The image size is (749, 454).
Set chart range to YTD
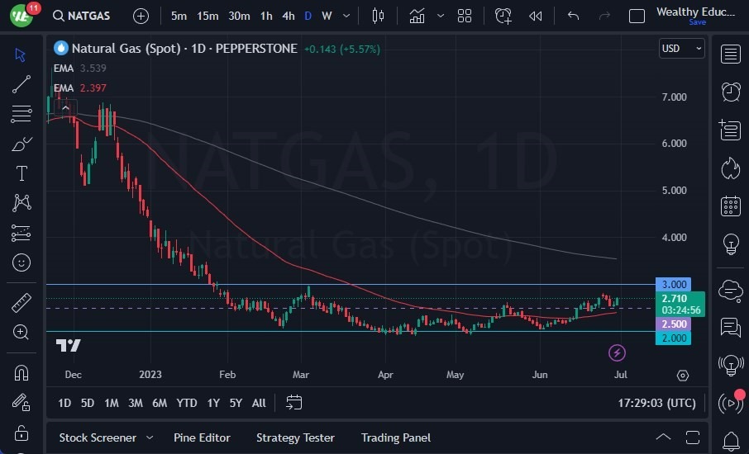click(x=187, y=403)
